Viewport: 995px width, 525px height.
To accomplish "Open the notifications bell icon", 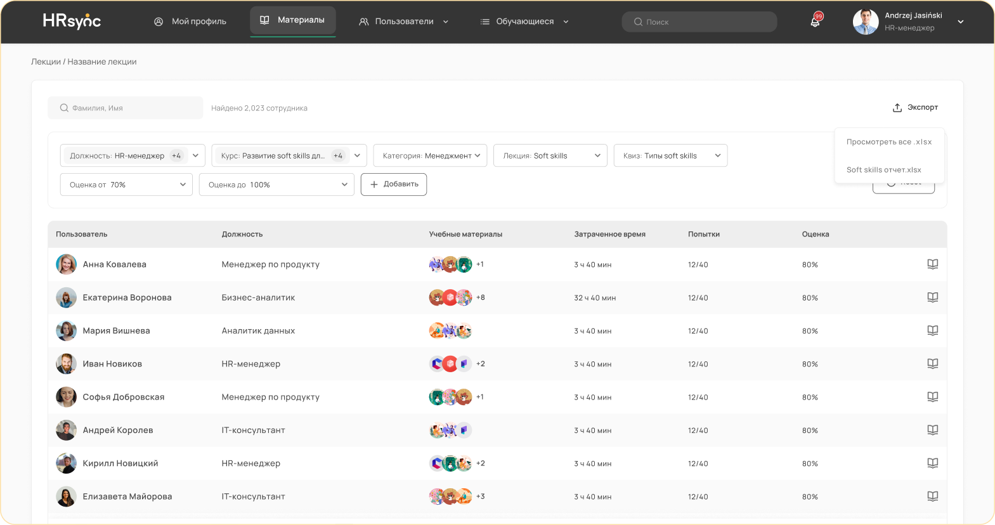I will 816,21.
